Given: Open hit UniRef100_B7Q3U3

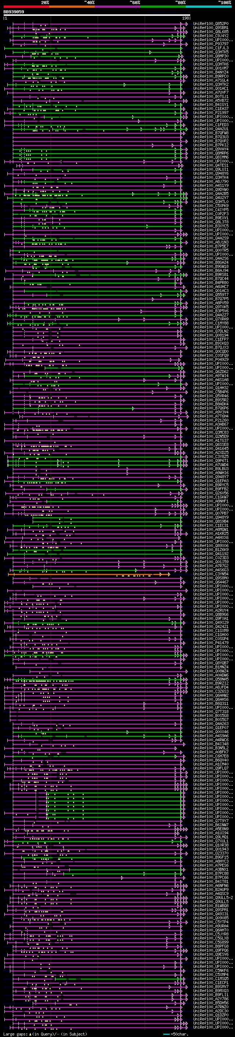Looking at the screenshot, I should [211, 137].
